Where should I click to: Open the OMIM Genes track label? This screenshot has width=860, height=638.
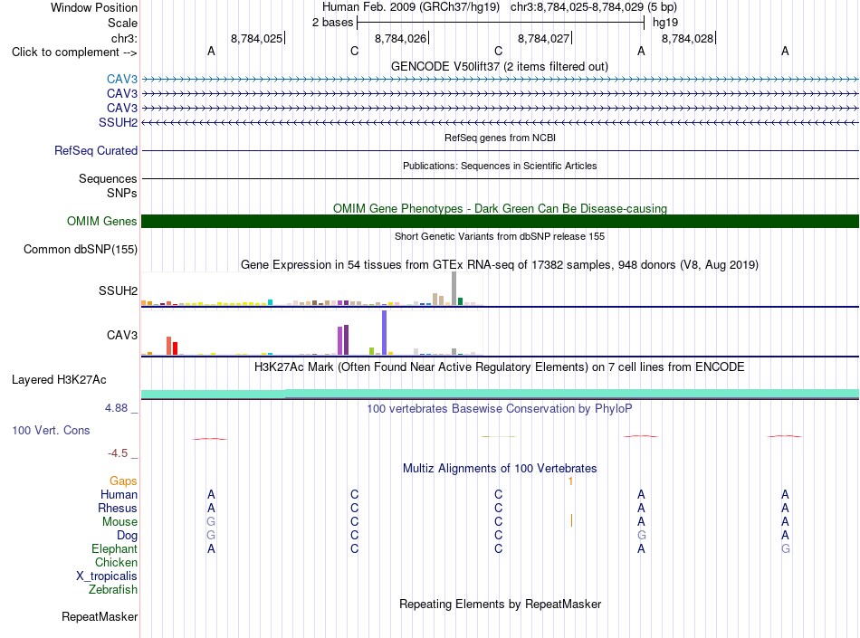[101, 222]
